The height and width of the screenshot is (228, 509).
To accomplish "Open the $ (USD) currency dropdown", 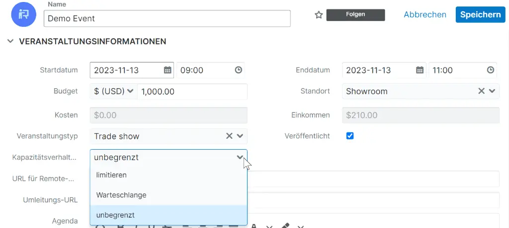I will (114, 91).
